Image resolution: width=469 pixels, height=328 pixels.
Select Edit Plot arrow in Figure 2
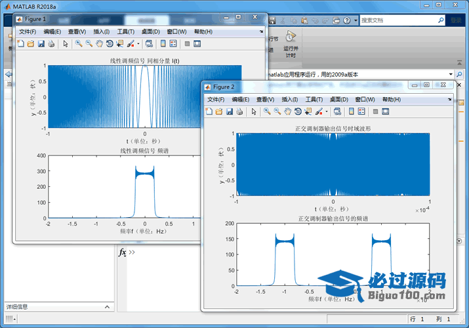click(254, 112)
